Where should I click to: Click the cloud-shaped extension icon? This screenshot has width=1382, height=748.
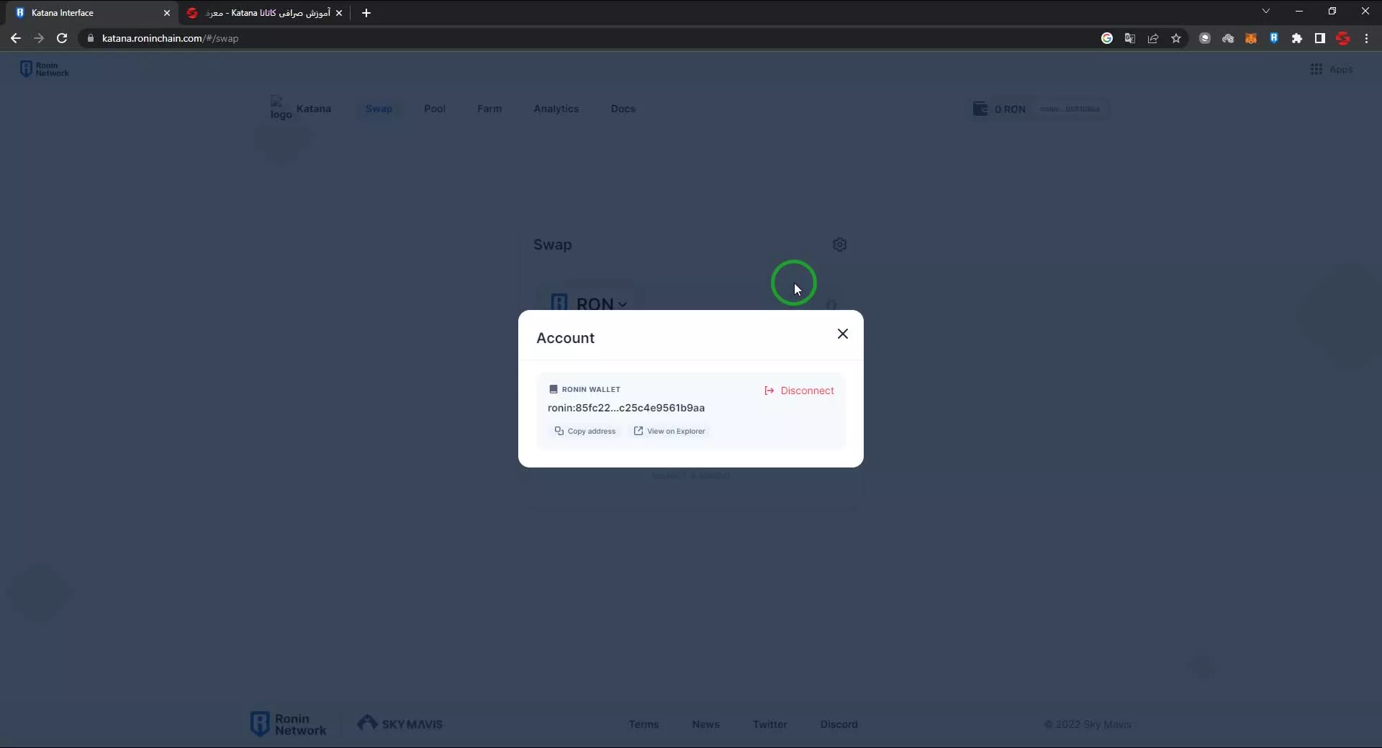pos(1228,38)
